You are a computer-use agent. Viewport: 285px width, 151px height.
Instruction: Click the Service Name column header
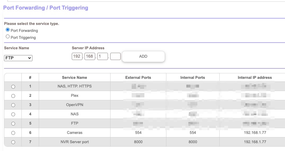[74, 77]
